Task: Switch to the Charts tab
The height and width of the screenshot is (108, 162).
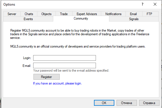Action: point(29,14)
